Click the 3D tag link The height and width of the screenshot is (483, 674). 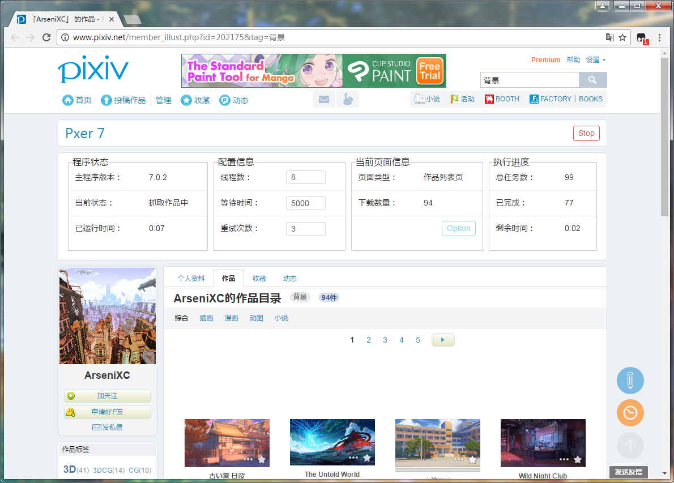(70, 469)
